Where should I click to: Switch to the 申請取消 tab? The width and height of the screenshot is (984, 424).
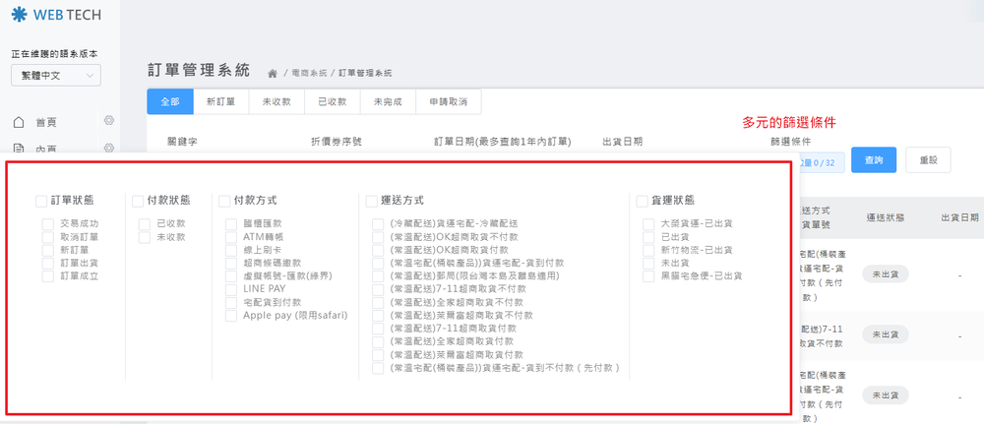point(448,101)
